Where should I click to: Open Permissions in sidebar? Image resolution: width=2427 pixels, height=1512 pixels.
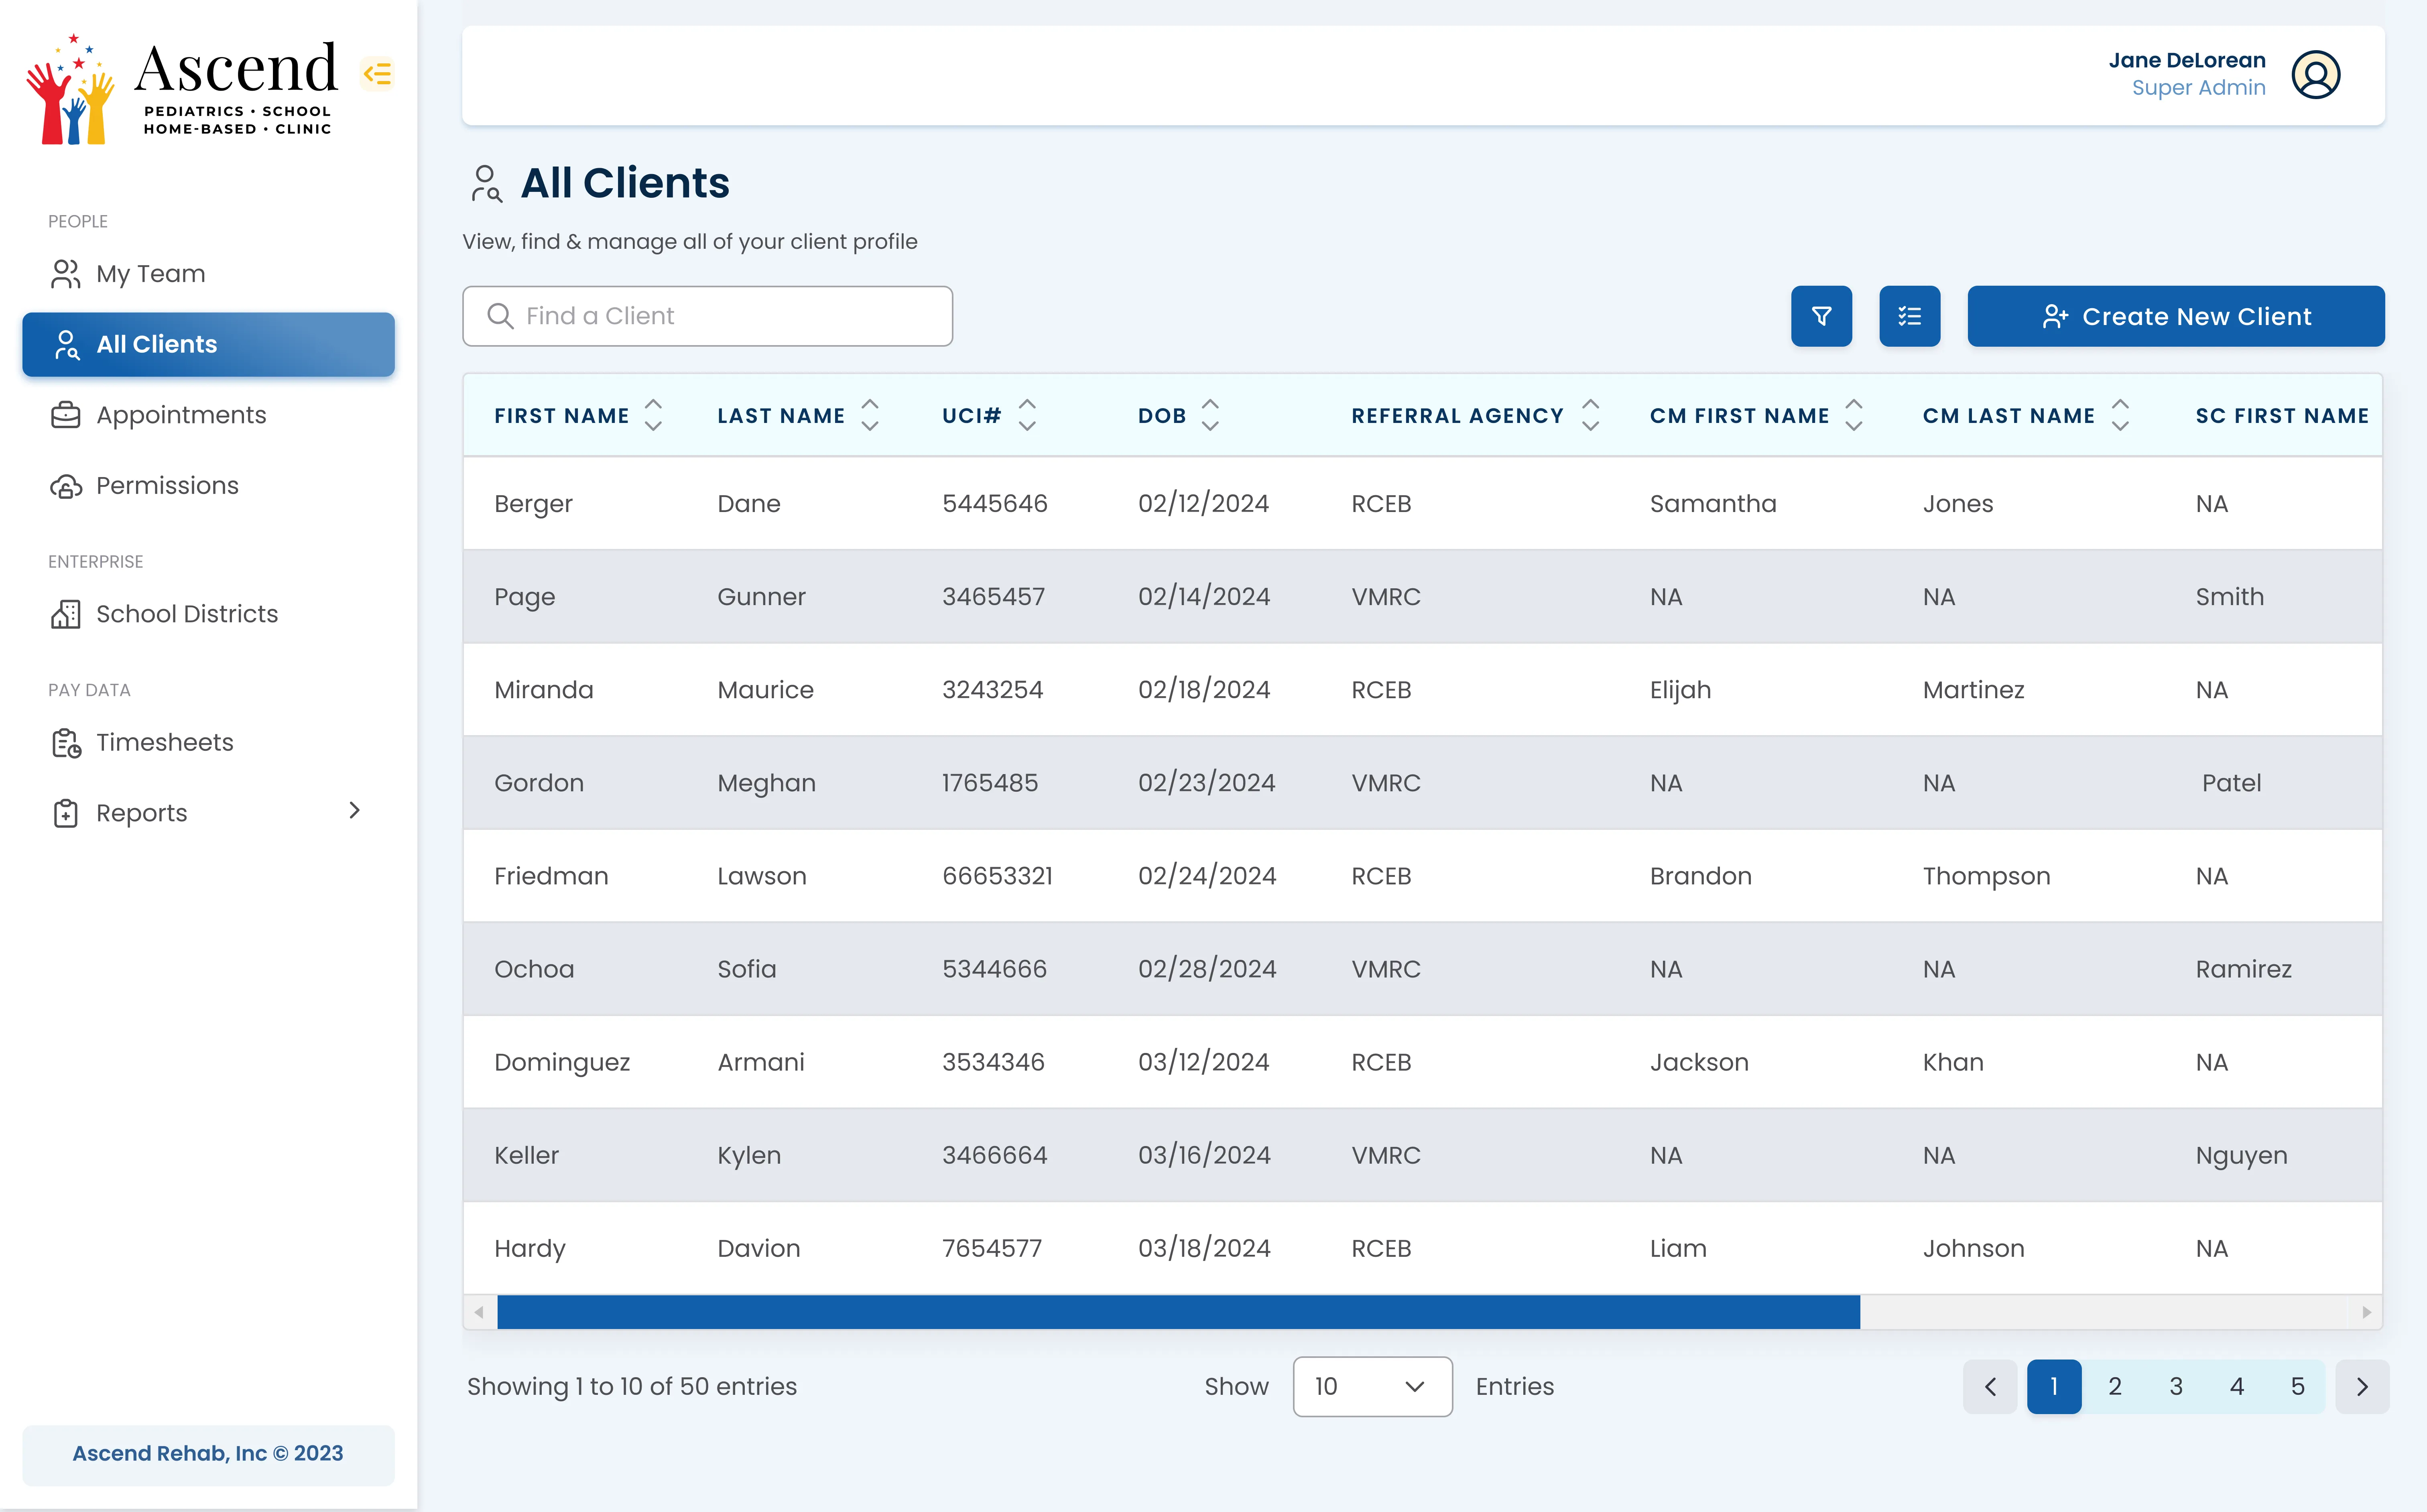(x=208, y=486)
